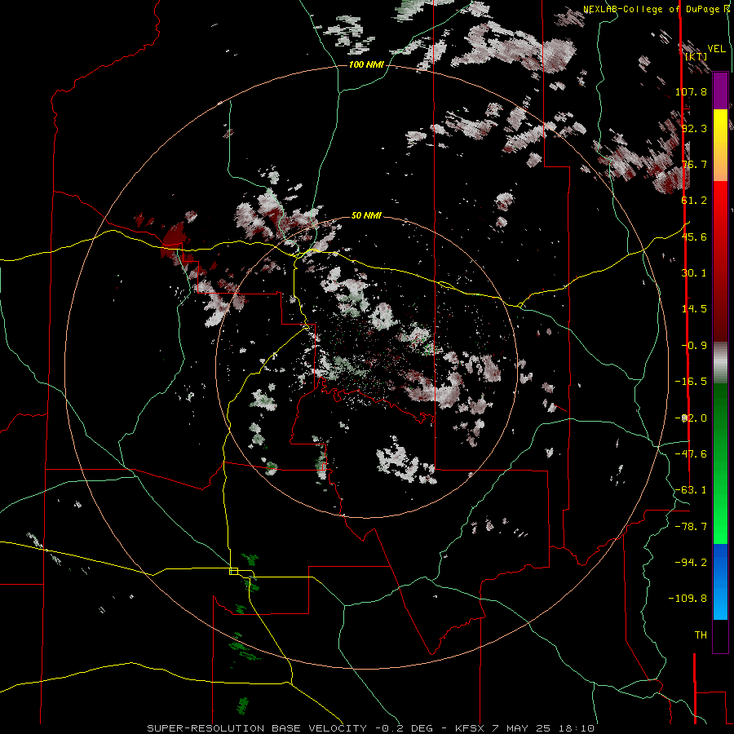Image resolution: width=734 pixels, height=734 pixels.
Task: Select the purple band of the color scale
Action: [x=720, y=91]
